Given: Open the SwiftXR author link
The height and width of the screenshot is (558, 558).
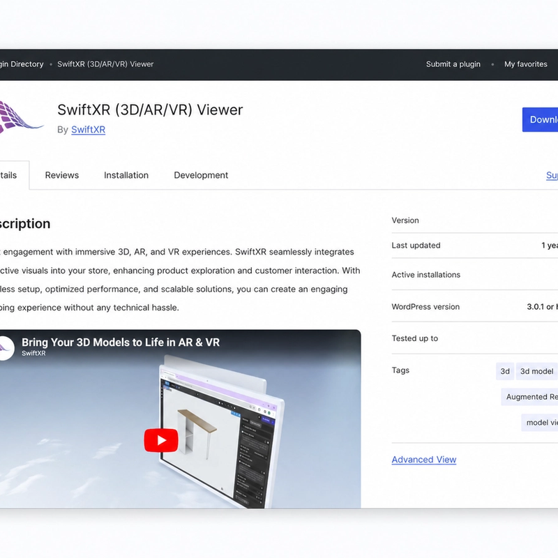Looking at the screenshot, I should [89, 130].
